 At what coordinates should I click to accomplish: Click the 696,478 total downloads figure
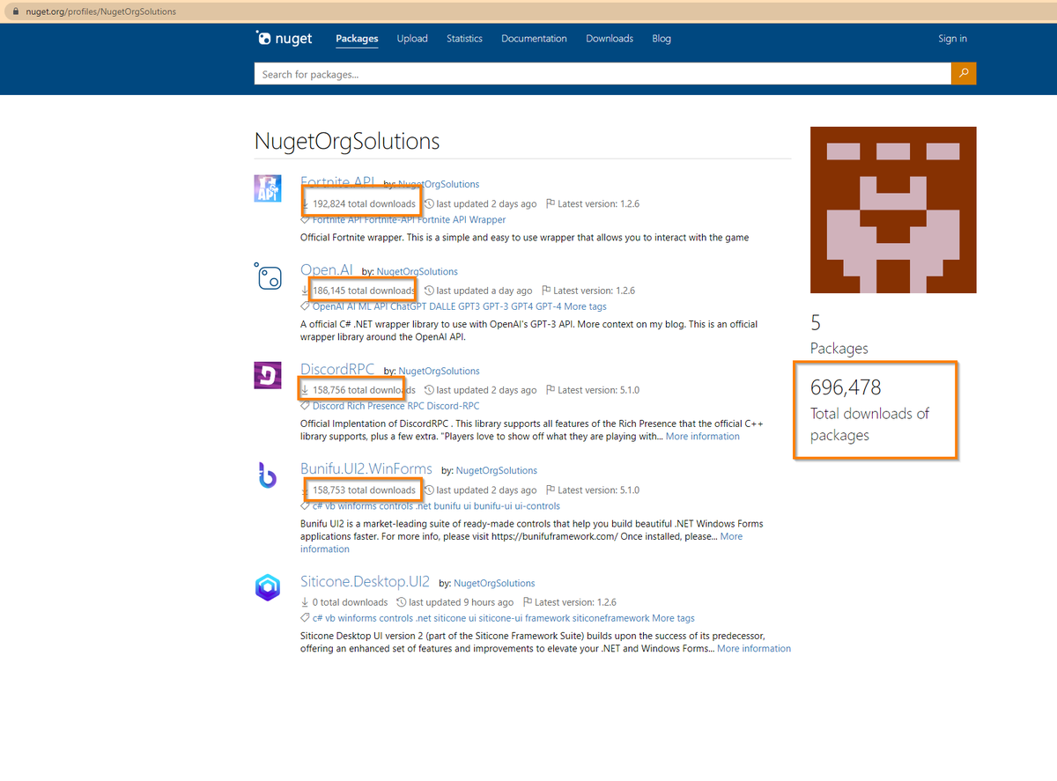pyautogui.click(x=846, y=387)
